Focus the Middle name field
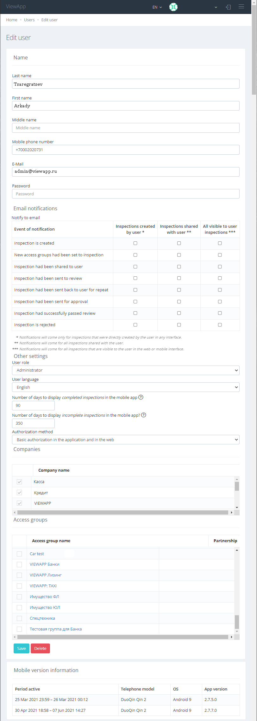Image resolution: width=257 pixels, height=721 pixels. [126, 128]
